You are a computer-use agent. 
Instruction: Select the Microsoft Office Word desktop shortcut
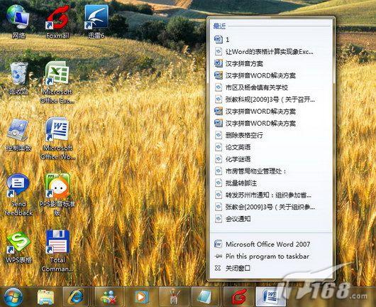coord(57,139)
